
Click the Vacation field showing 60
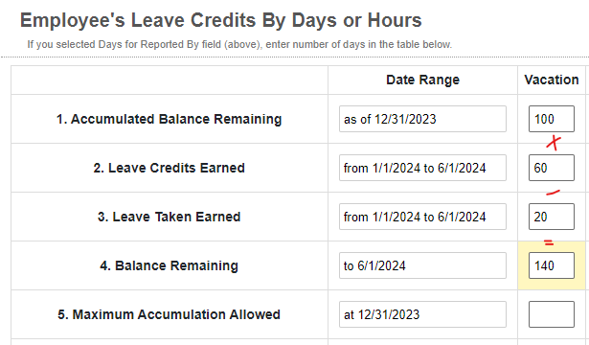pyautogui.click(x=552, y=168)
